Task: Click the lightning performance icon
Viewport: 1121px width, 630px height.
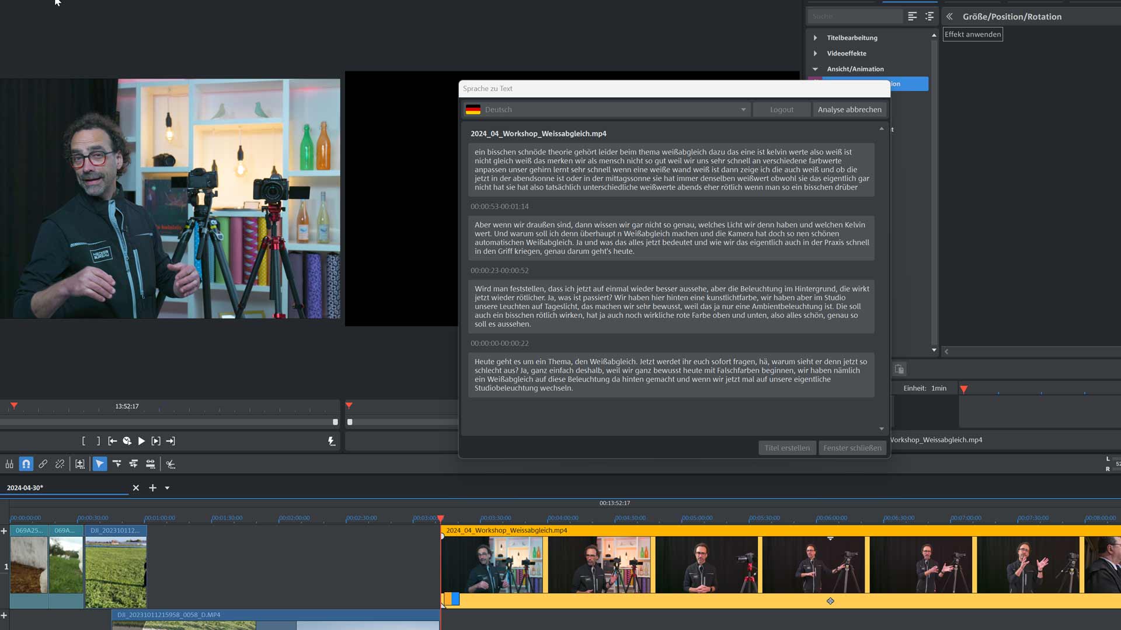Action: [332, 441]
